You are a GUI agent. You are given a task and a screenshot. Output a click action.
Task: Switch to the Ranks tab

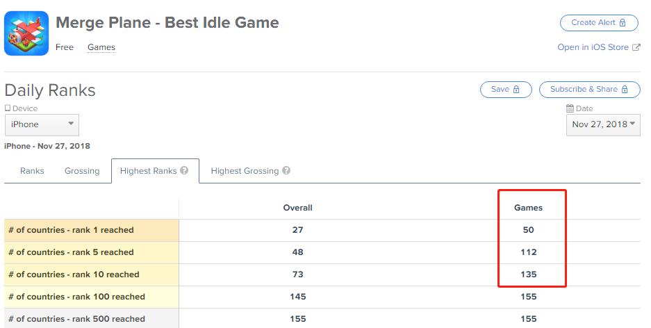pyautogui.click(x=32, y=171)
